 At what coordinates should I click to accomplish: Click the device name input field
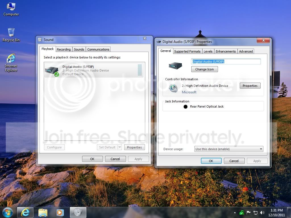coord(226,62)
